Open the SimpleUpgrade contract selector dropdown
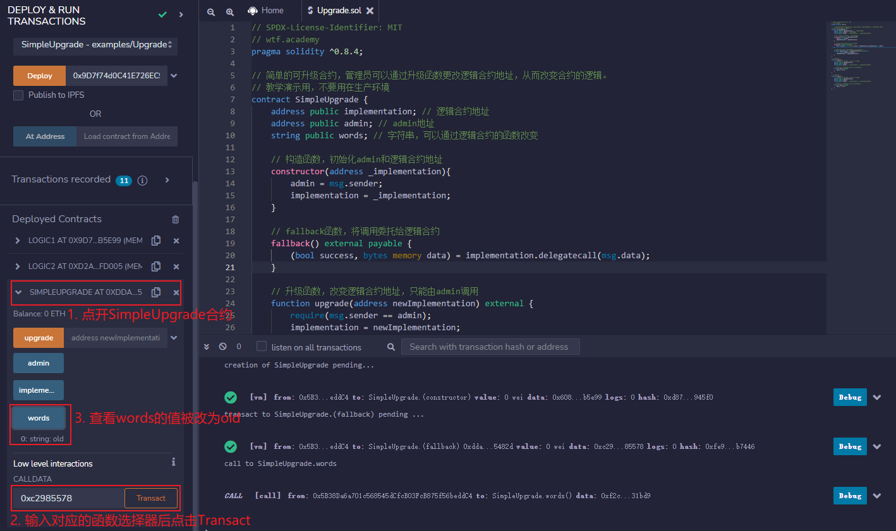Viewport: 896px width, 531px height. tap(95, 45)
